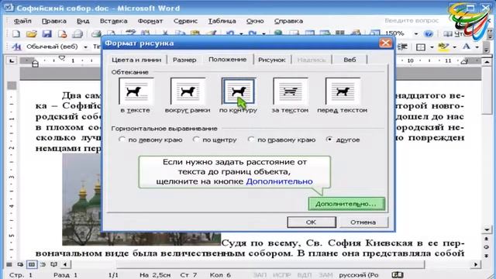Click the vertical scrollbar down arrow
This screenshot has height=279, width=496.
[487, 229]
